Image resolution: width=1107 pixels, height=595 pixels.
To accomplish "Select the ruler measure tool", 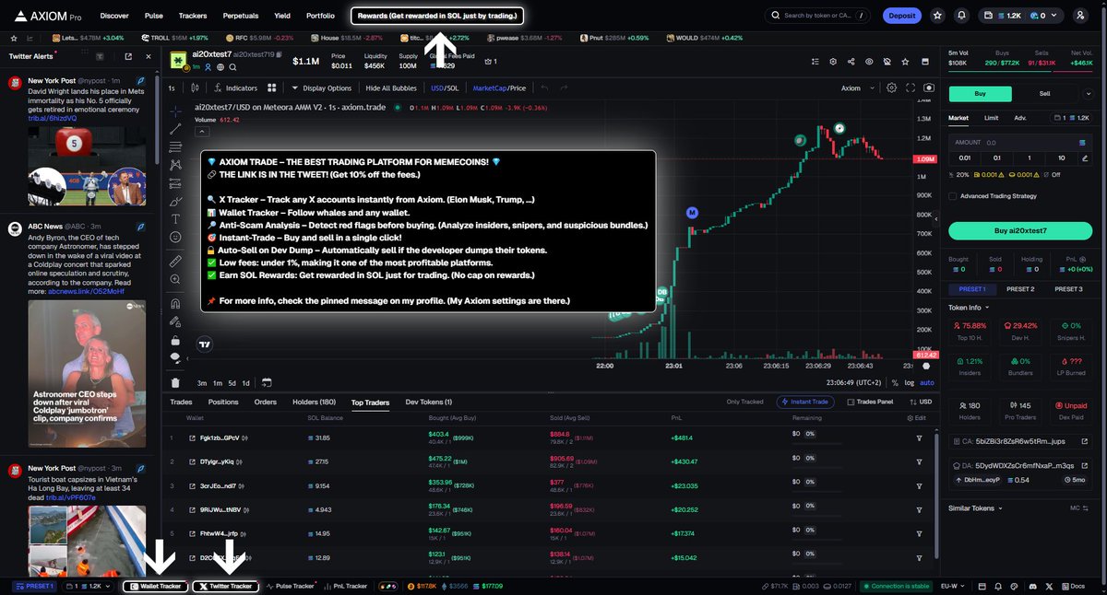I will tap(176, 262).
